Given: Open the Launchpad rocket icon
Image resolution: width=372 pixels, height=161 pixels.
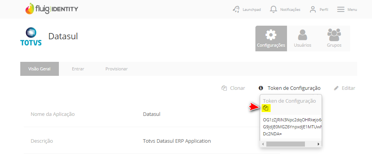Looking at the screenshot, I should coord(236,9).
